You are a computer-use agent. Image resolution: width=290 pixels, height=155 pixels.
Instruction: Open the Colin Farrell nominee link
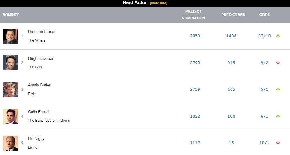[39, 112]
